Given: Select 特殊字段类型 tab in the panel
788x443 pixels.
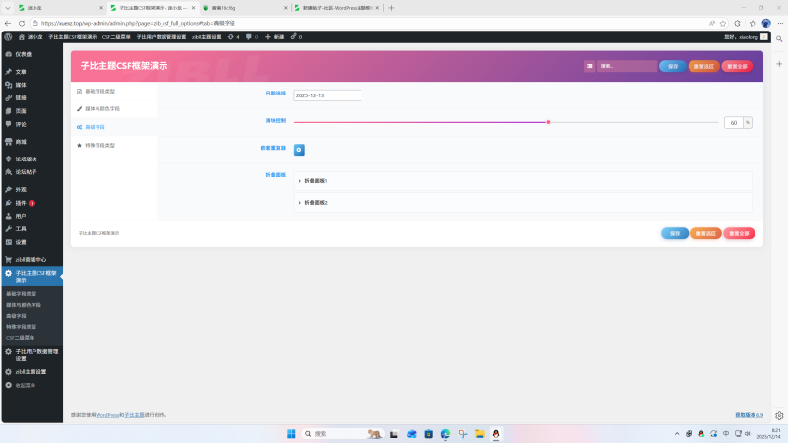Looking at the screenshot, I should [x=99, y=145].
